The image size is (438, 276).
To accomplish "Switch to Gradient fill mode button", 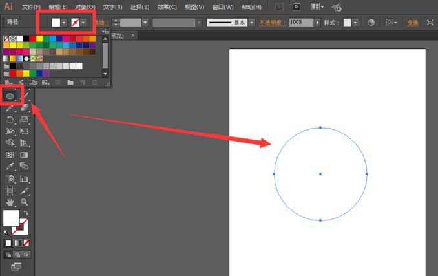I will [17, 243].
